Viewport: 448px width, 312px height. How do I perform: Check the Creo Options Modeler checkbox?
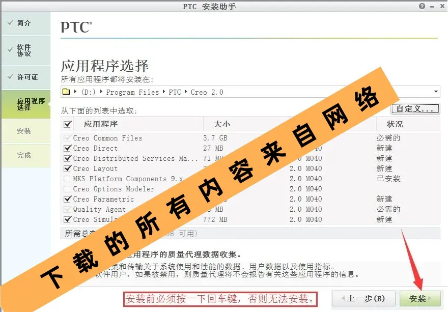coord(67,189)
